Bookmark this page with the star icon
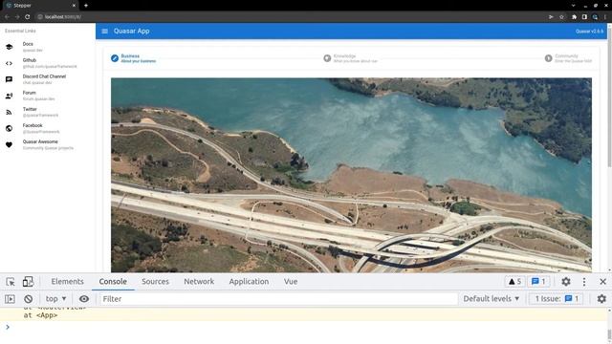Screen dimensions: 612x344 pos(561,17)
